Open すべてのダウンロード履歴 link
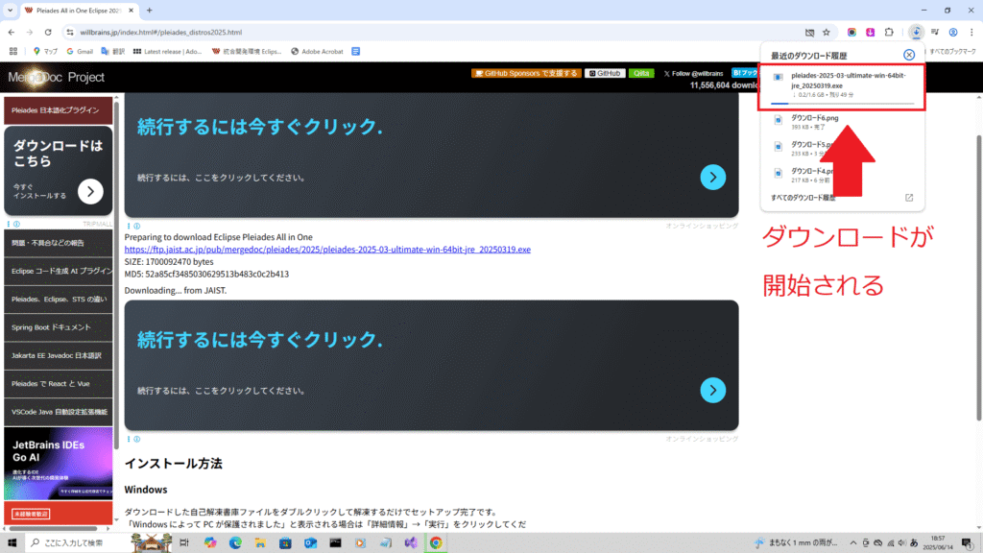 (803, 198)
